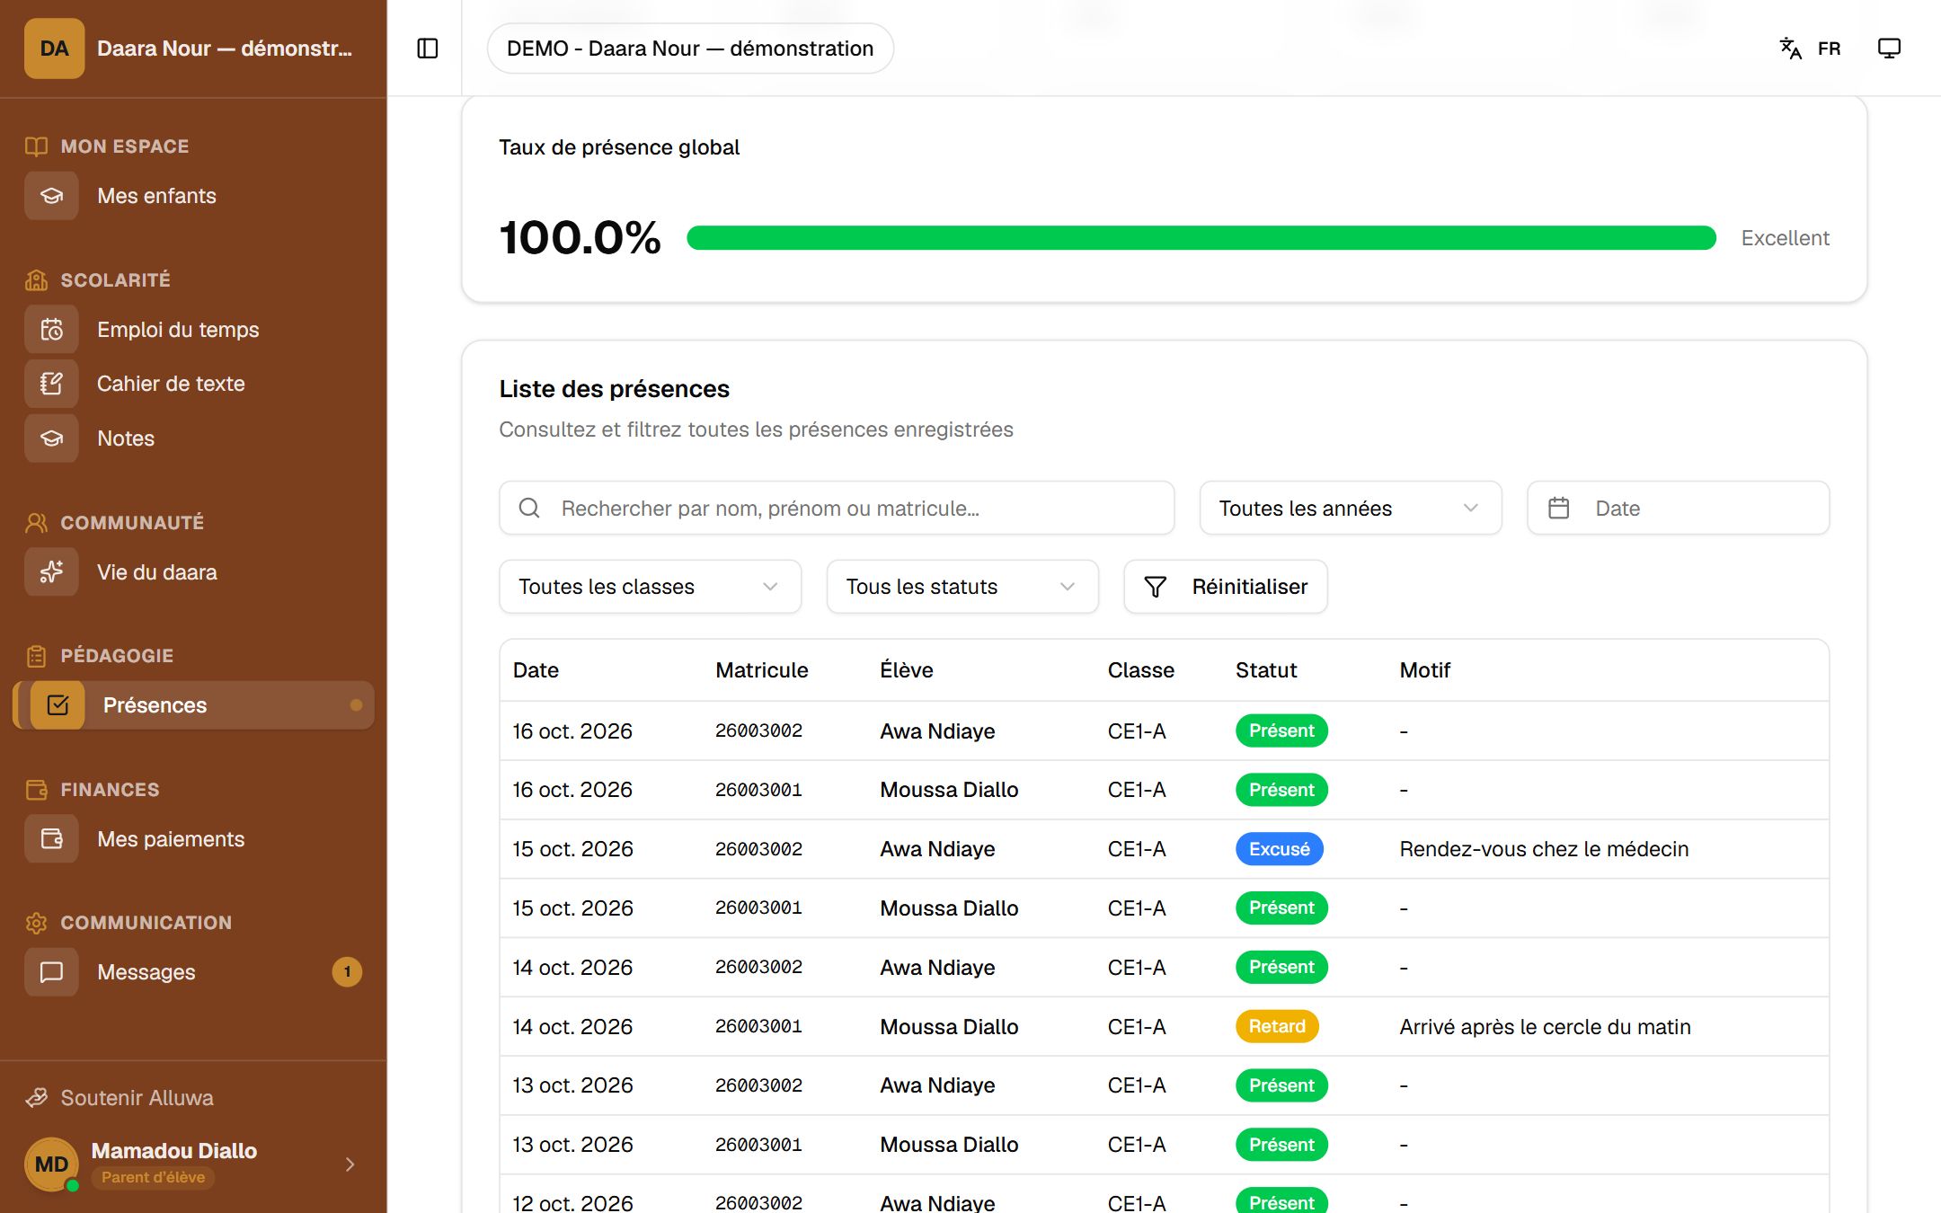Click the Mes paiements wallet icon

pos(52,839)
